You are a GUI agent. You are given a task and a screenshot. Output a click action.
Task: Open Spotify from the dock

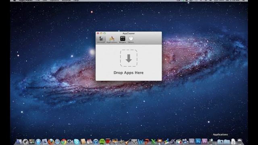102,141
